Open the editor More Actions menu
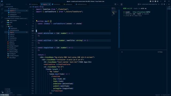171x96 pixels. [118, 4]
